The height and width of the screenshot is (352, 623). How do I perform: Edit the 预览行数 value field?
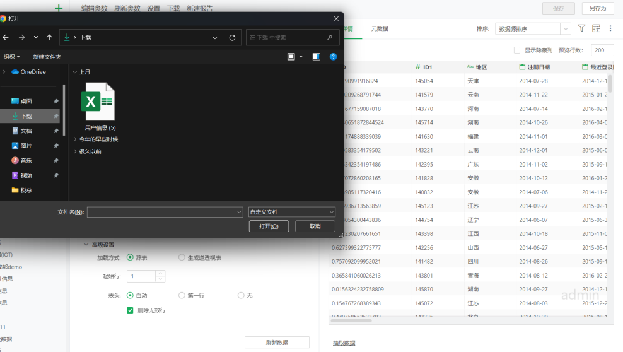602,50
